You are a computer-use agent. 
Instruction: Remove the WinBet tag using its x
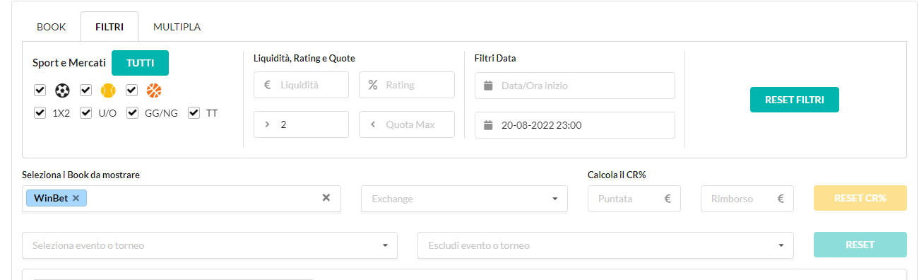point(76,198)
